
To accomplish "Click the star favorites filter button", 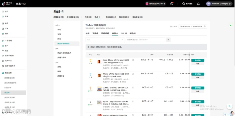I will click(x=168, y=40).
